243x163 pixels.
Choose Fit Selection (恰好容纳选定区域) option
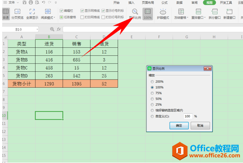click(152, 110)
